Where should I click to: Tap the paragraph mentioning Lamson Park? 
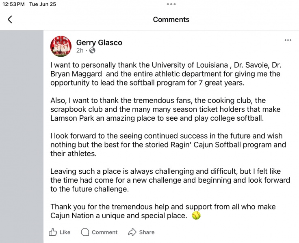pos(165,110)
